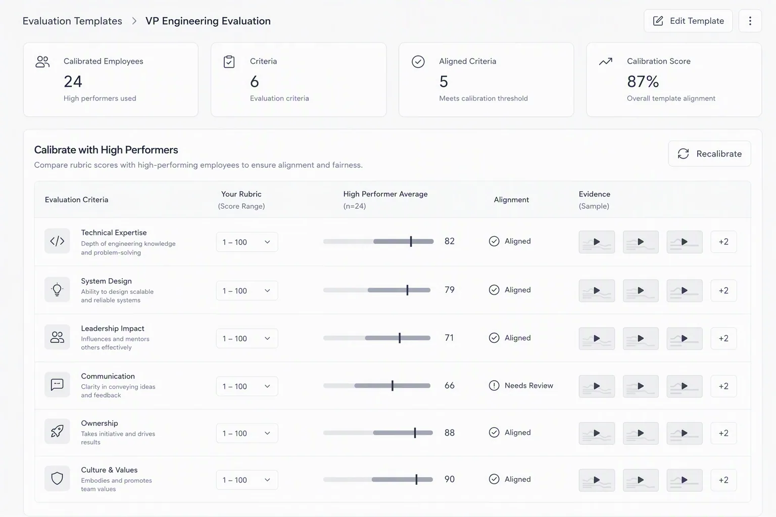
Task: Open the Ownership score range dropdown
Action: (247, 433)
